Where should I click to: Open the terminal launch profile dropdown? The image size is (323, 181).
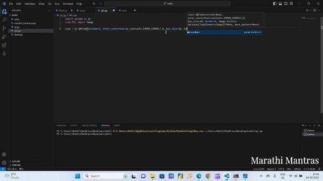click(x=306, y=125)
